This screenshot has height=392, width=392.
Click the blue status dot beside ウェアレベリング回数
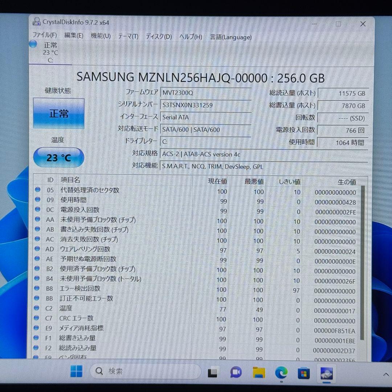coord(38,249)
